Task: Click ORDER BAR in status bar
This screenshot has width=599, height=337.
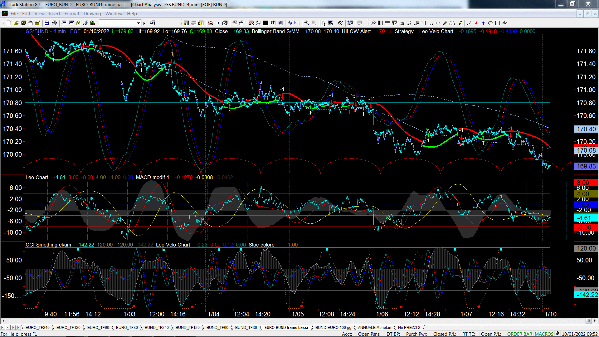Action: pos(520,334)
